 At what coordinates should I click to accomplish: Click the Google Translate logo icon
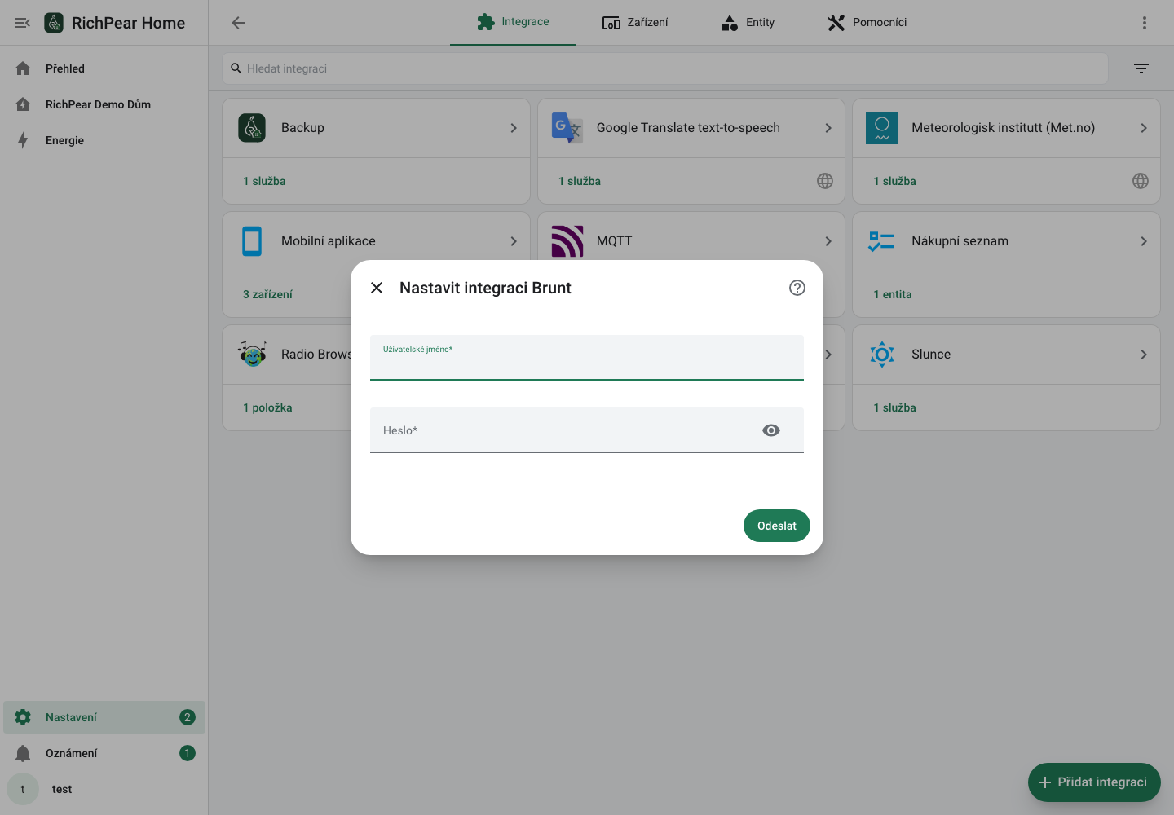point(567,128)
